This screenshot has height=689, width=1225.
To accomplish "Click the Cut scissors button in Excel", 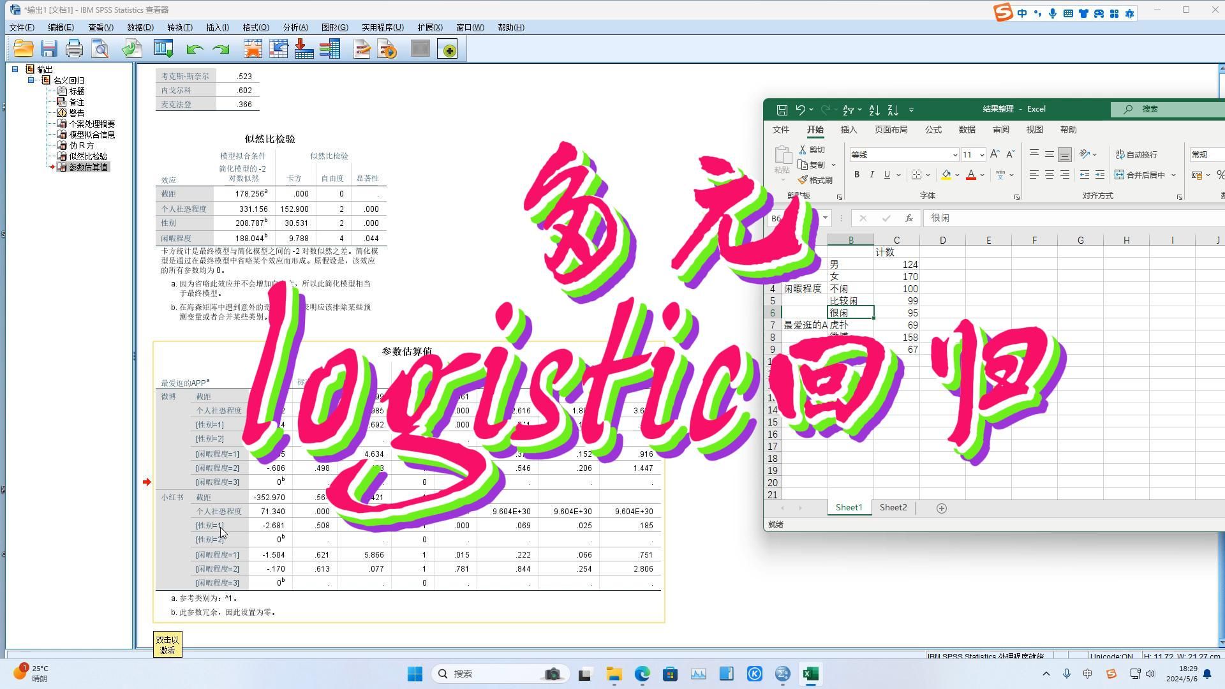I will tap(812, 149).
